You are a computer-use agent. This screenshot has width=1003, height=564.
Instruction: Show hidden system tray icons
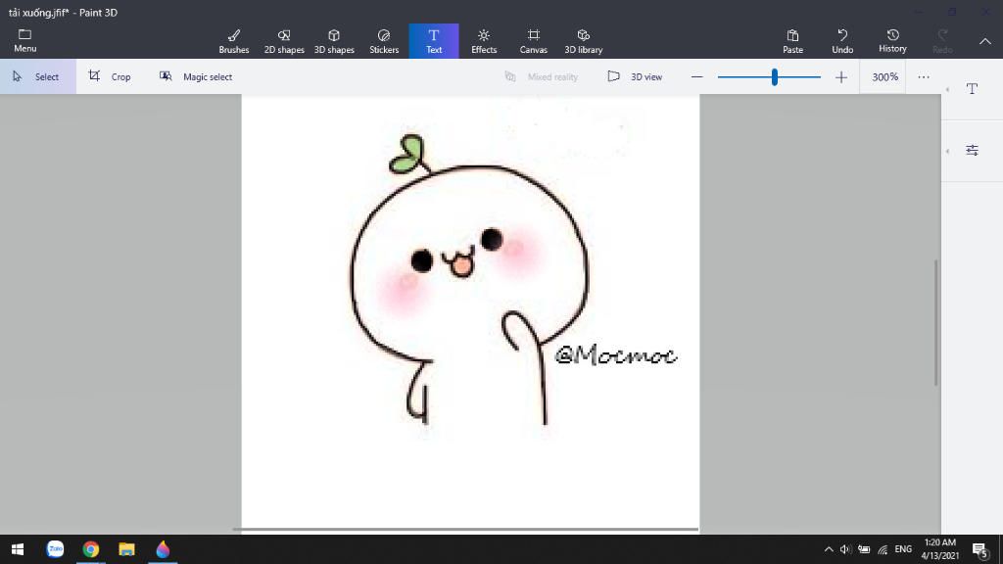pos(829,549)
